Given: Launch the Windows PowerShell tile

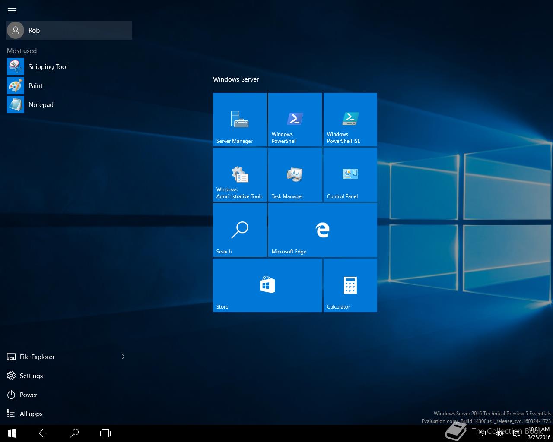Looking at the screenshot, I should (295, 120).
